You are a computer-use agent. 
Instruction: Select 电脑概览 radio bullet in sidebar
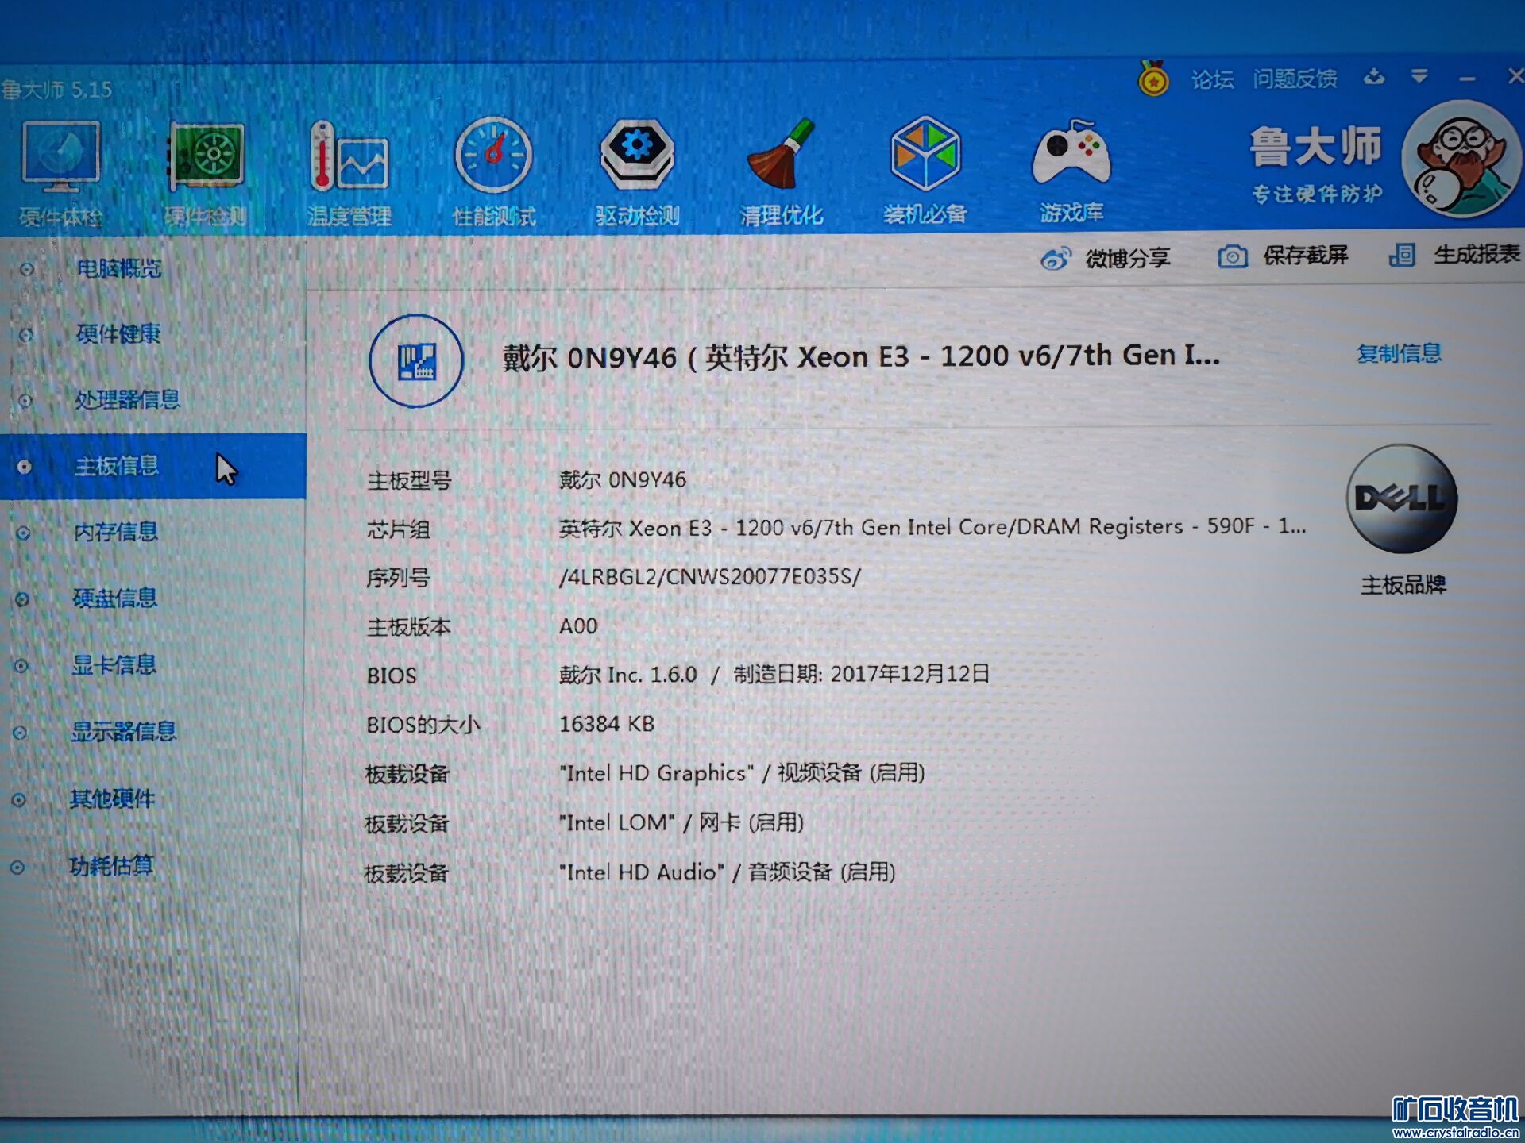point(27,270)
